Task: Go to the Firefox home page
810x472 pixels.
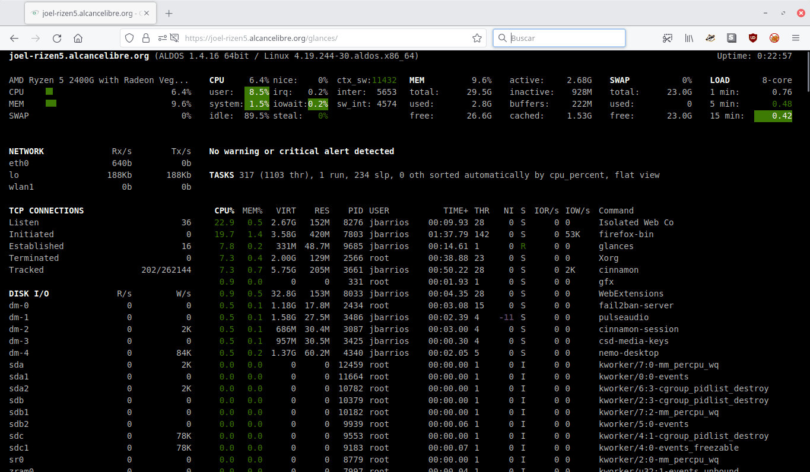Action: click(x=78, y=38)
